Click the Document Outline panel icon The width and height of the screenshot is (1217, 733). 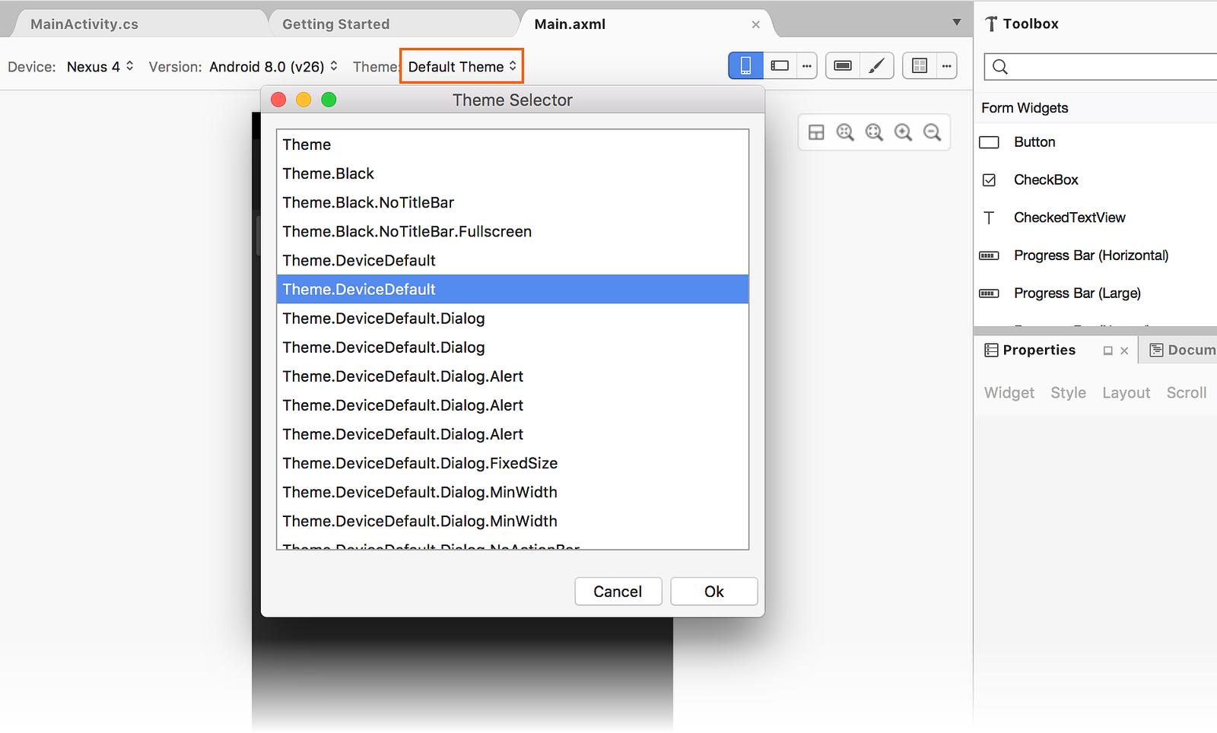[x=1156, y=350]
